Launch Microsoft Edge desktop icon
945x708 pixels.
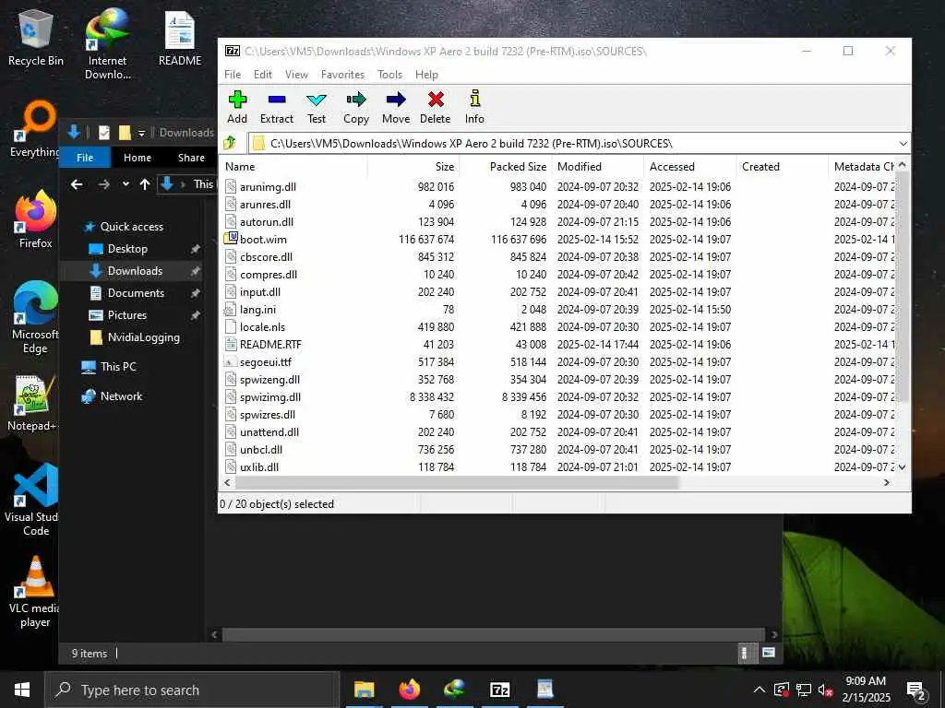36,318
